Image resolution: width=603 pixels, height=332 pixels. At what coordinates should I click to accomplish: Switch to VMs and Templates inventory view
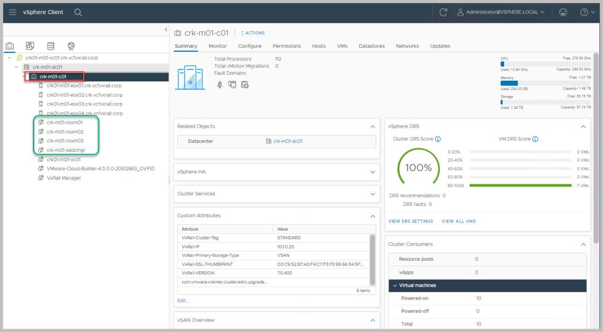point(30,46)
